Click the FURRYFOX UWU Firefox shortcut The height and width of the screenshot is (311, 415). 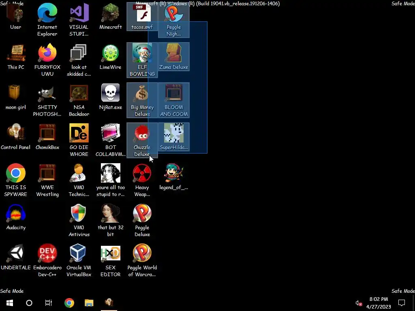click(x=47, y=60)
